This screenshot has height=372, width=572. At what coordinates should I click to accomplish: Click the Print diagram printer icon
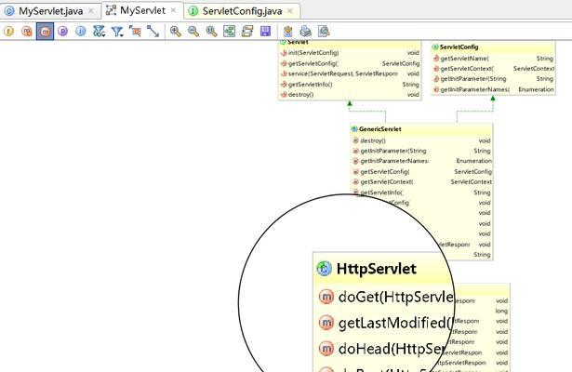[306, 32]
